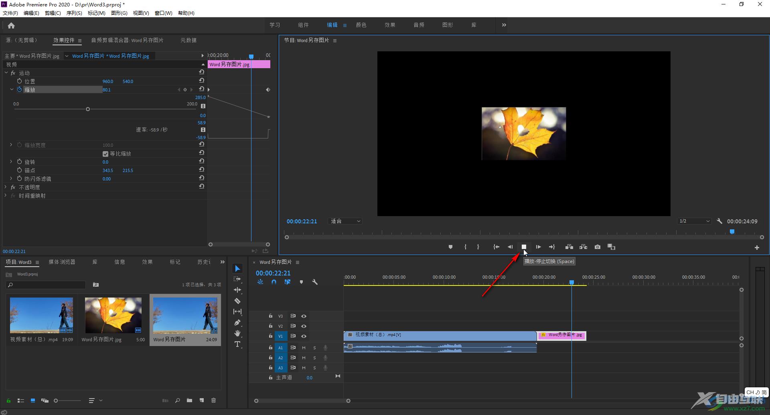Hide track V3 output eye
This screenshot has width=770, height=415.
coord(304,316)
